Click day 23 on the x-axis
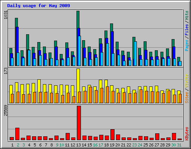 point(134,145)
